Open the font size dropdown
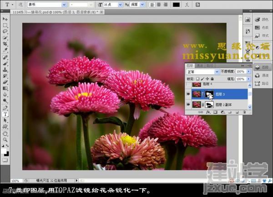Screen dimensions: 273x197 click(120, 5)
